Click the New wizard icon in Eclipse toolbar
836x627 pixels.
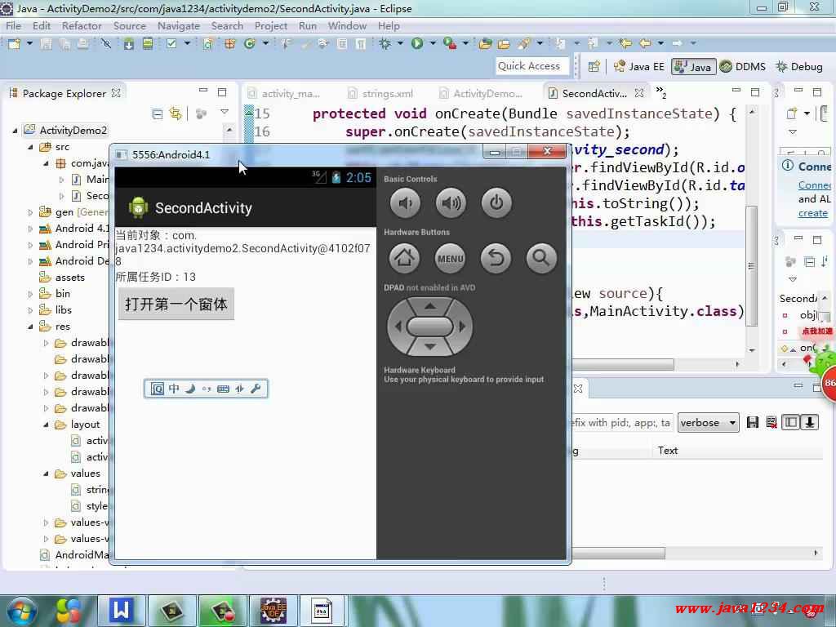[x=15, y=44]
